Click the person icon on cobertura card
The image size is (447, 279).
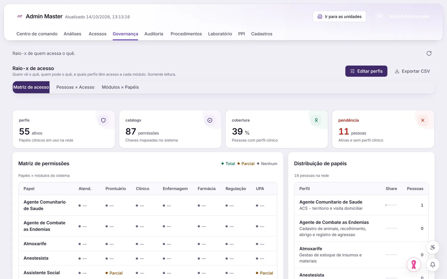pyautogui.click(x=316, y=120)
